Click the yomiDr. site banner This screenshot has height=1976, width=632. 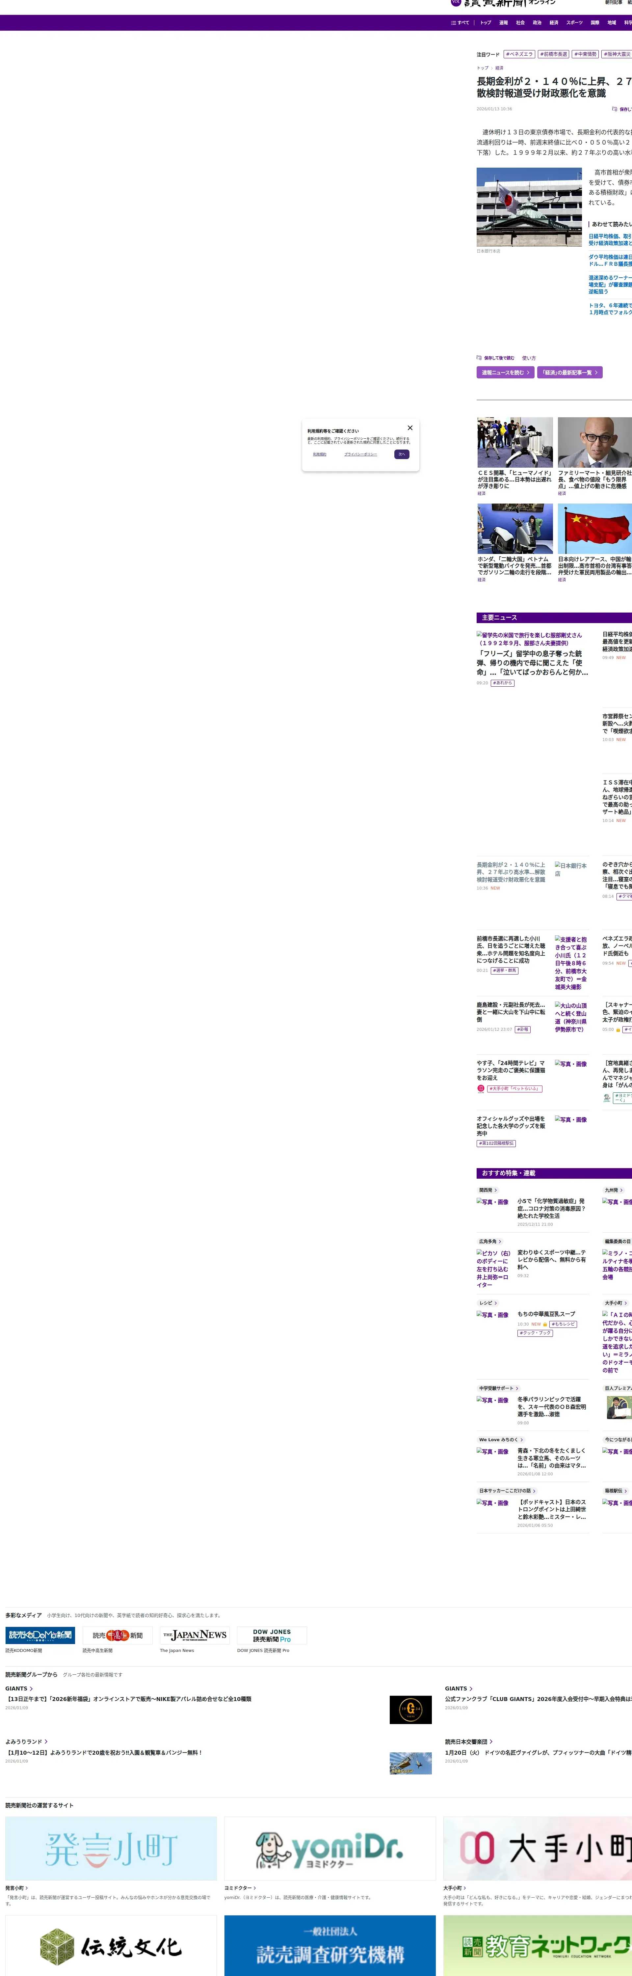[330, 1848]
